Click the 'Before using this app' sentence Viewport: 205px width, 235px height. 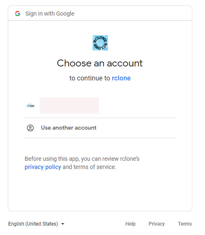82,159
